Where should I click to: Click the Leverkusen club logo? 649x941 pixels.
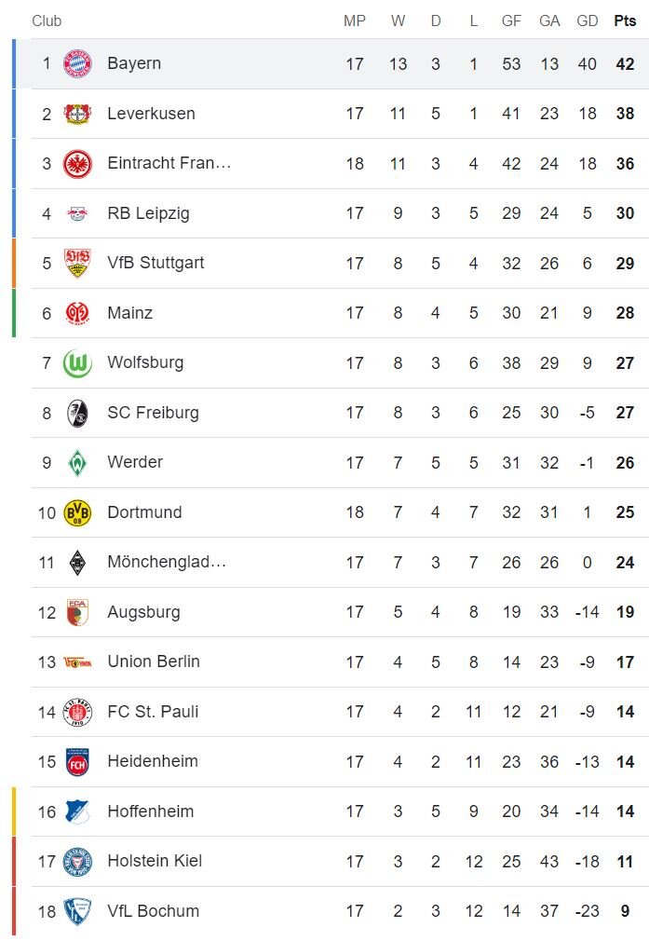coord(77,114)
